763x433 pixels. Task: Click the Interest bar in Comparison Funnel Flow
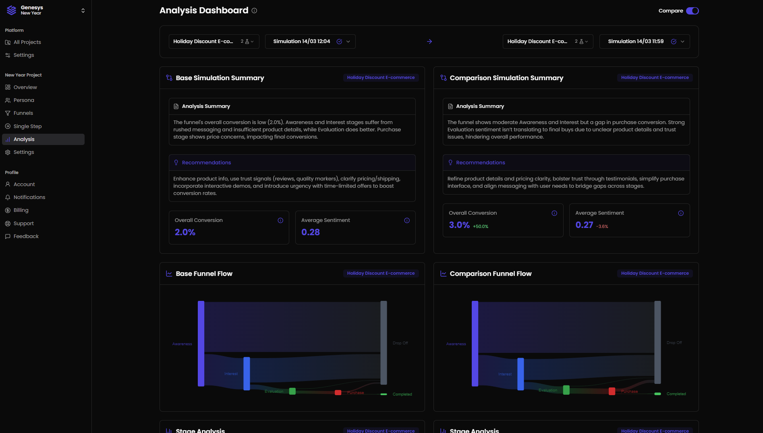point(520,374)
